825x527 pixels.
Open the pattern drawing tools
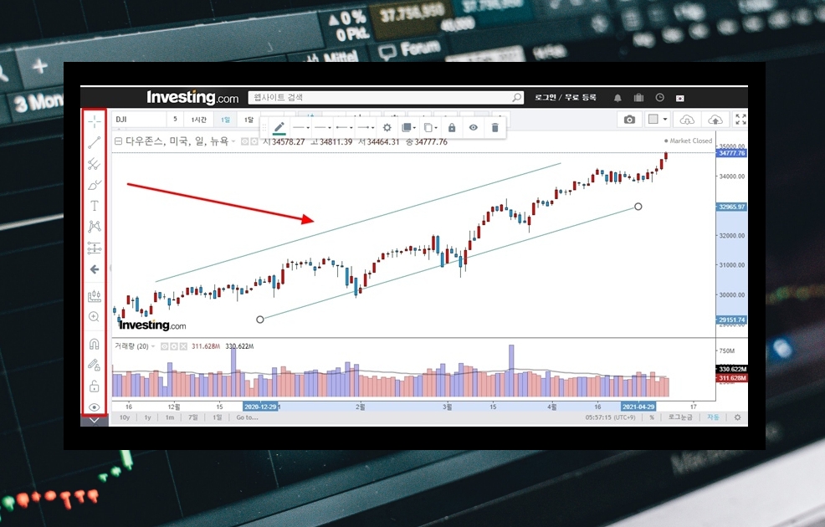tap(95, 227)
